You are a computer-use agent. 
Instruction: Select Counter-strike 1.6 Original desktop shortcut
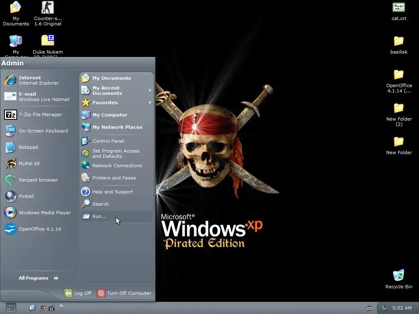coord(48,13)
